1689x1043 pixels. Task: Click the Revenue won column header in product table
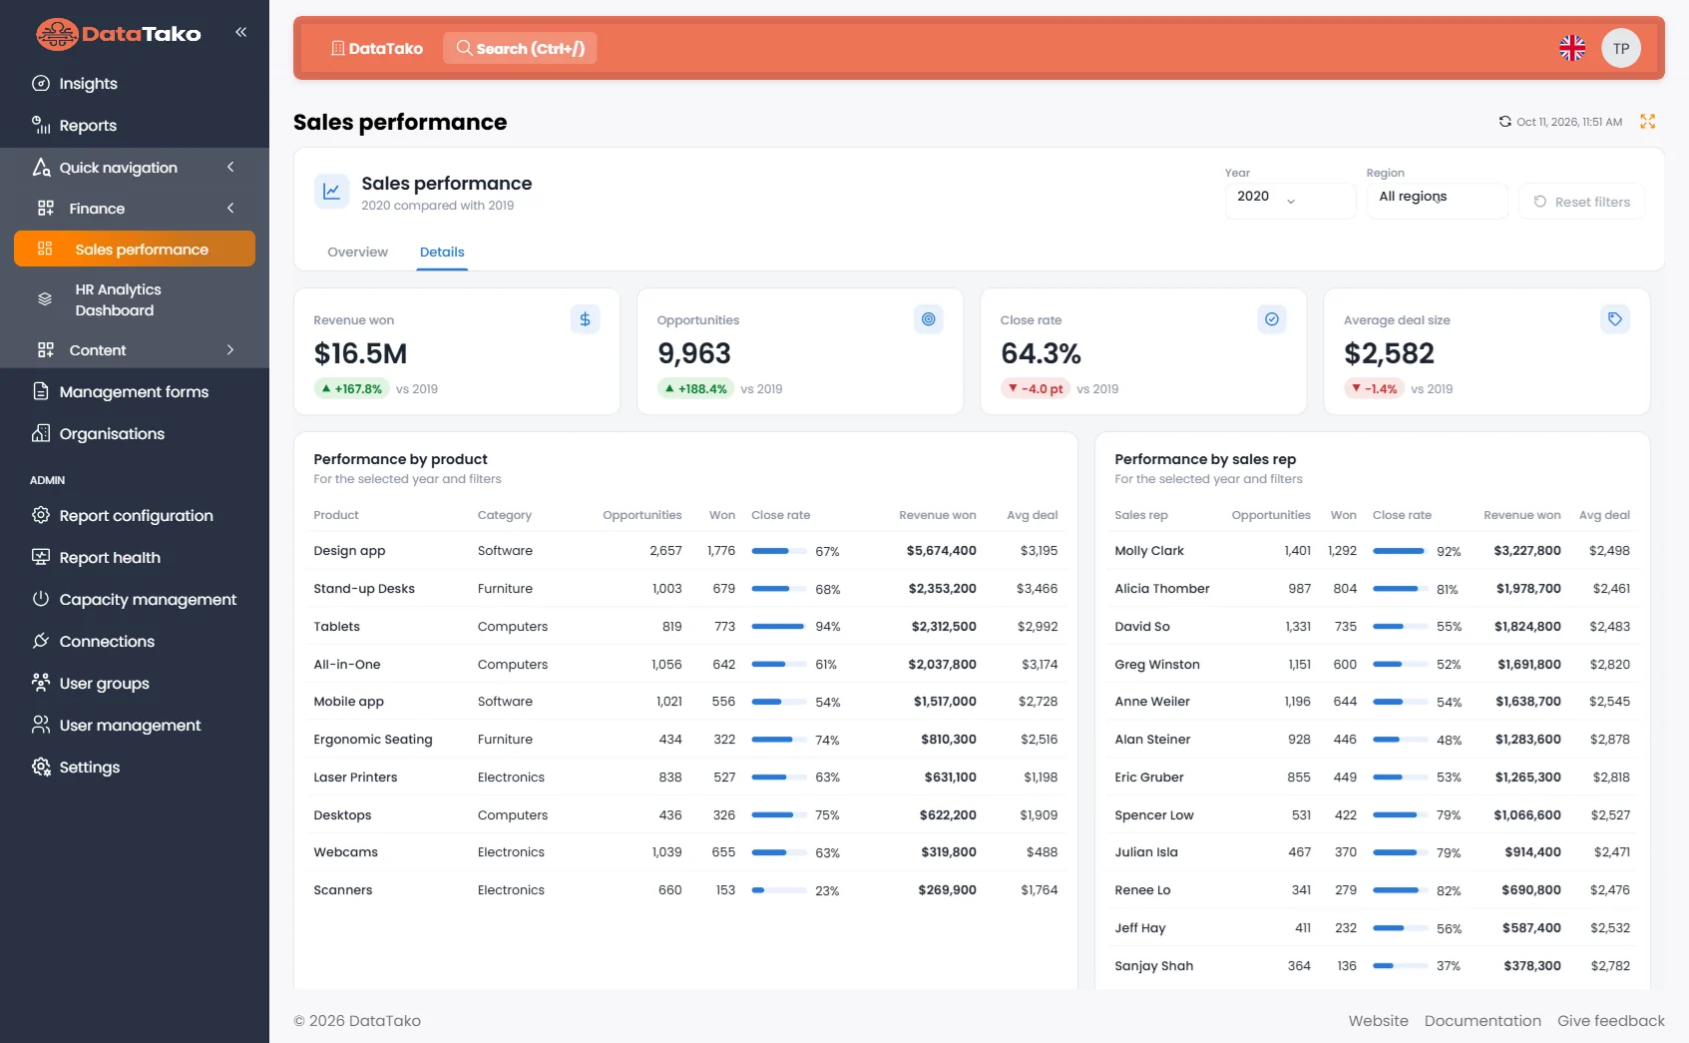[x=937, y=515]
